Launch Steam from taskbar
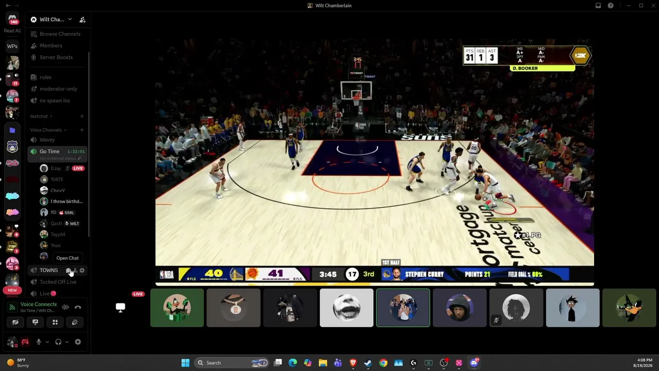 tap(368, 363)
